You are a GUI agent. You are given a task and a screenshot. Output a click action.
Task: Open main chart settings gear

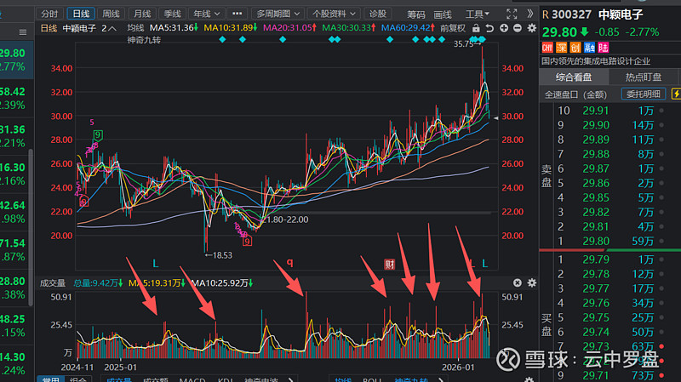(x=529, y=28)
